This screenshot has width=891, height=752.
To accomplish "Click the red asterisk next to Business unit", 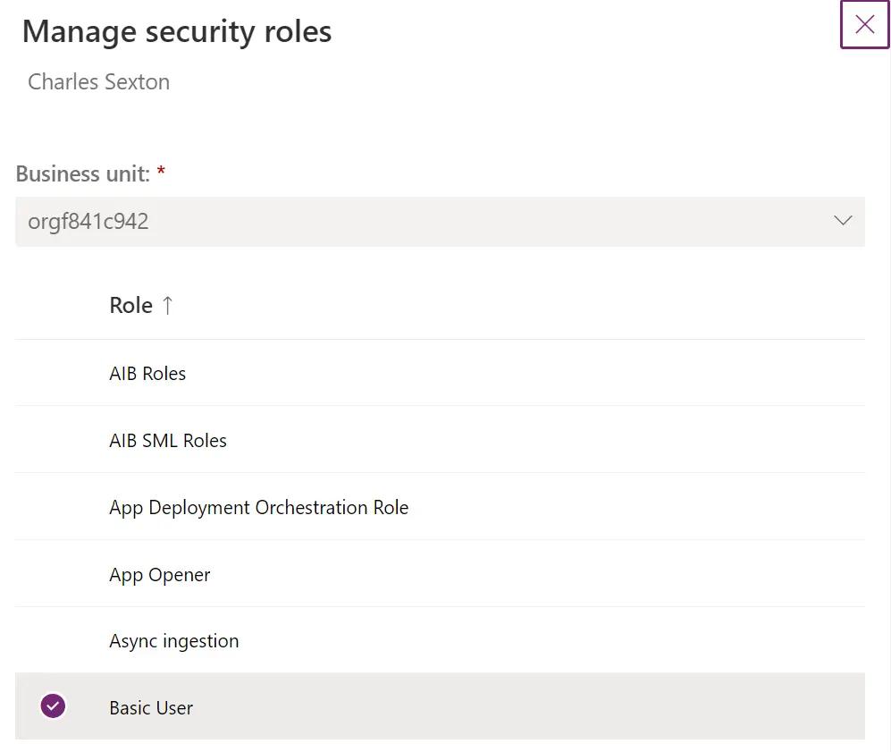I will pyautogui.click(x=160, y=171).
